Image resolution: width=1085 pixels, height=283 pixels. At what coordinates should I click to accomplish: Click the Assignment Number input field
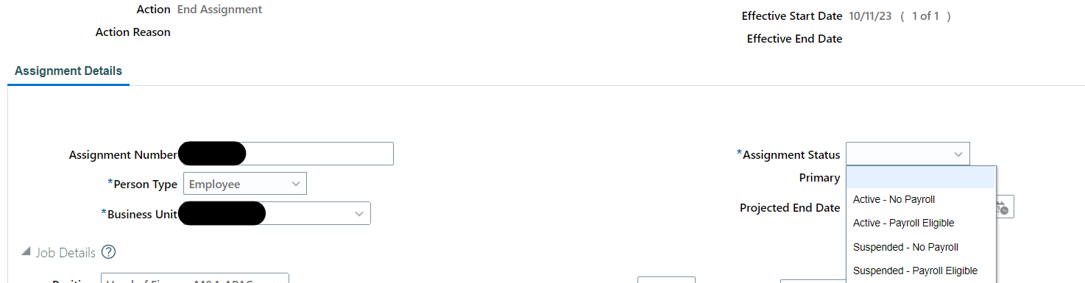pyautogui.click(x=286, y=154)
